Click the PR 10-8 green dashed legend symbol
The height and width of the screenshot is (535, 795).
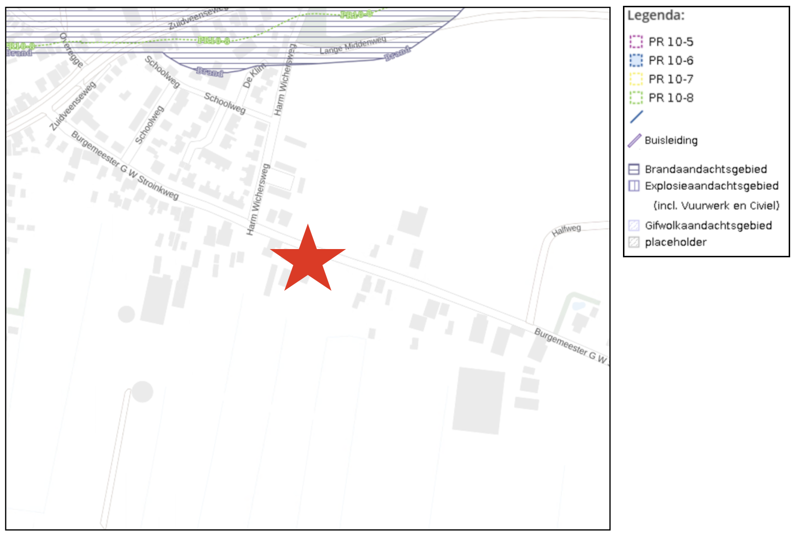click(636, 98)
